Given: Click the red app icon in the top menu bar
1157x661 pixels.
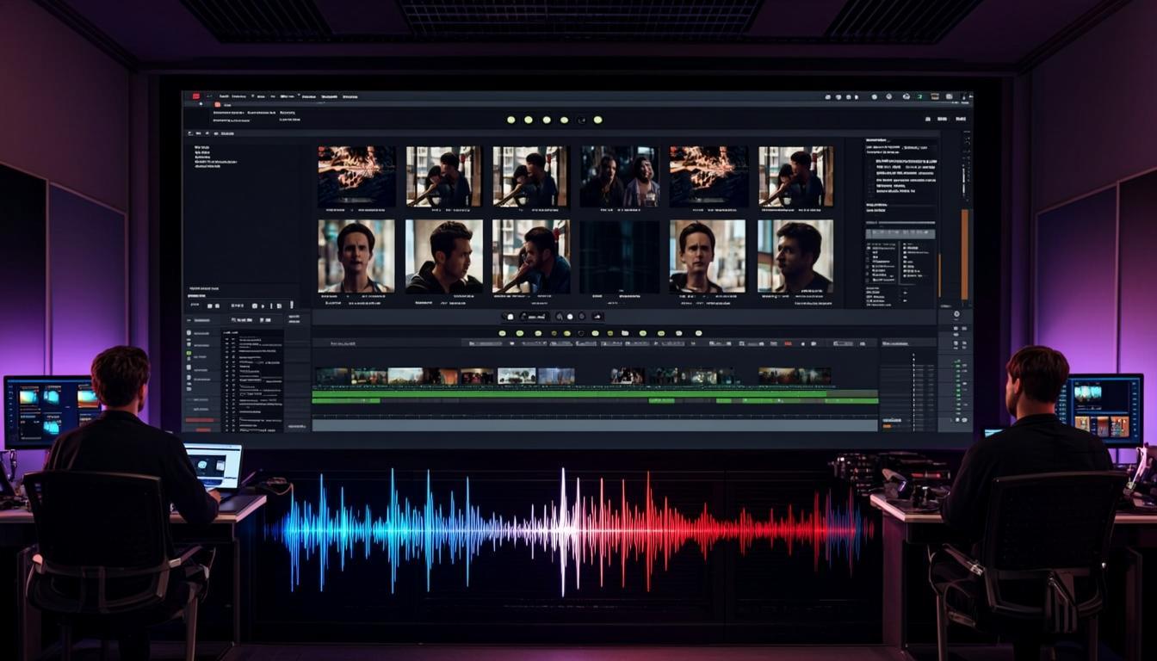Looking at the screenshot, I should pos(196,96).
